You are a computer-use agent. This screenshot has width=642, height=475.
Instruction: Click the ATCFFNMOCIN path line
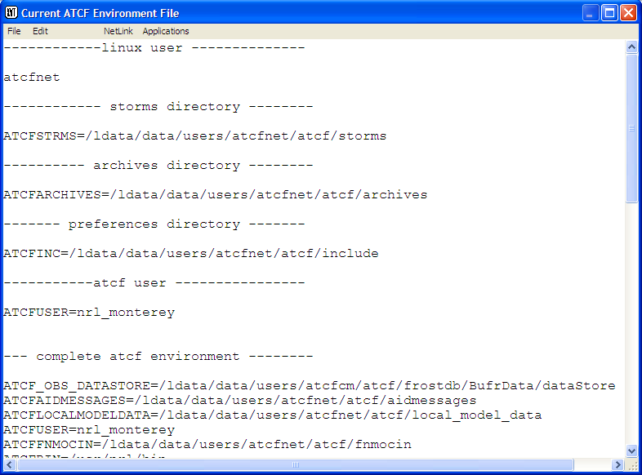[x=207, y=444]
